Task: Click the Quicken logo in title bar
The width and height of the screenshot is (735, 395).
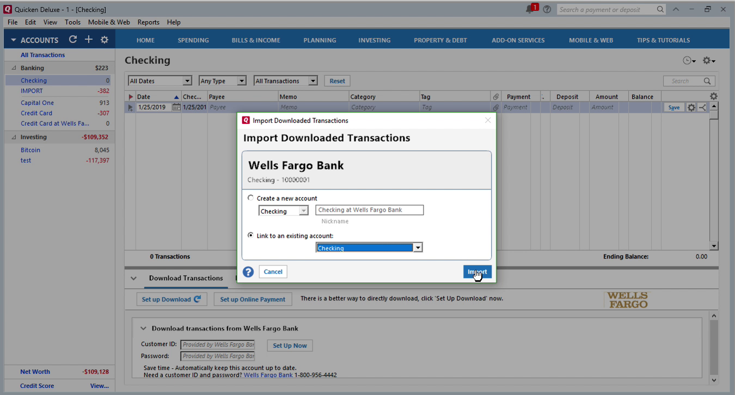Action: point(8,9)
